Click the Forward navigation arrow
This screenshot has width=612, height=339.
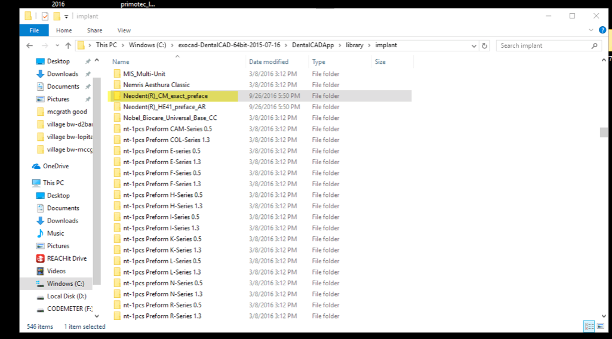[45, 45]
